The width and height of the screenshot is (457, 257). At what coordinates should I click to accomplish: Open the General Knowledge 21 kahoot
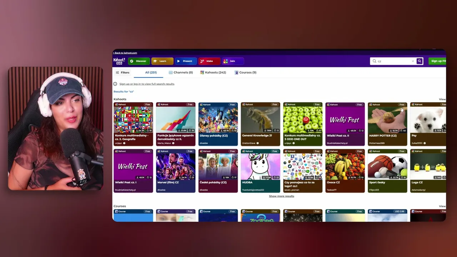tap(261, 124)
